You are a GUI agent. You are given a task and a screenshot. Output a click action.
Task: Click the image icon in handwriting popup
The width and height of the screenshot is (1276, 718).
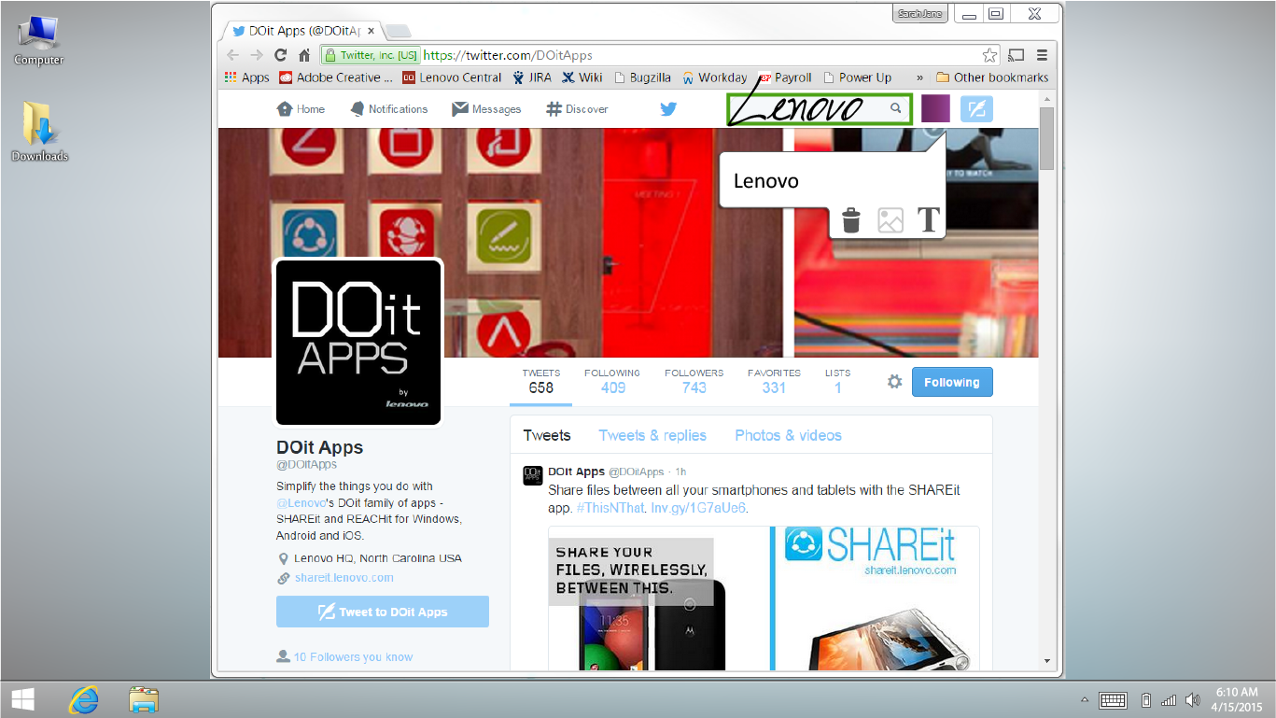point(890,220)
